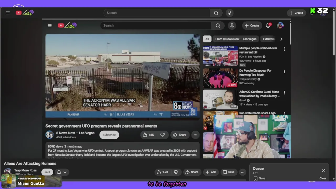Focus the outer top Search field
Screen dimensions: 336x189
[157, 13]
